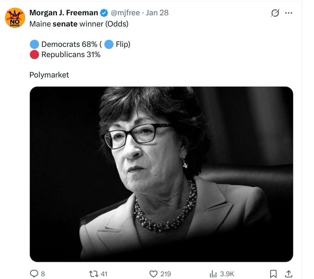Expand repost options via the retweet control
314x279 pixels.
coord(94,274)
